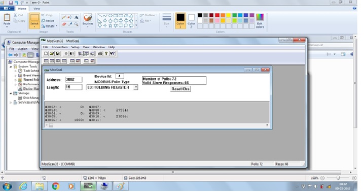This screenshot has height=192, width=364.
Task: Pick the red color swatch in Paint
Action: (217, 15)
